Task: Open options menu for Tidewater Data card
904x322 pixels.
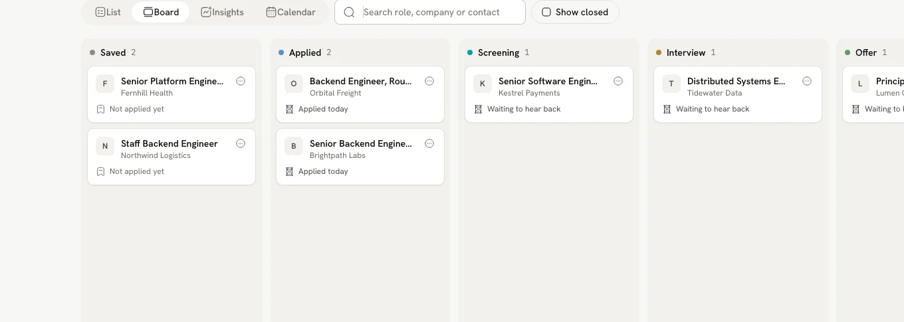Action: (807, 81)
